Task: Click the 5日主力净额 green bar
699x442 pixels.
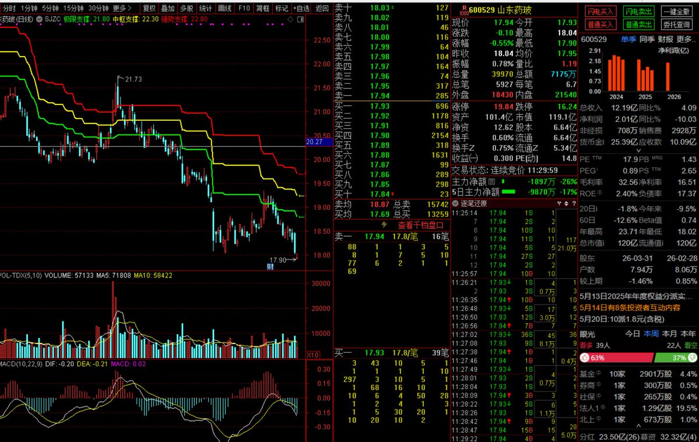Action: point(508,192)
